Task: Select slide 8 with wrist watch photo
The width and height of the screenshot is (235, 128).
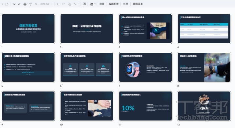Action: click(x=204, y=67)
